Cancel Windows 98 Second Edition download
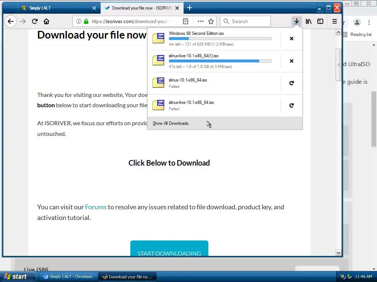The width and height of the screenshot is (377, 282). (x=292, y=39)
